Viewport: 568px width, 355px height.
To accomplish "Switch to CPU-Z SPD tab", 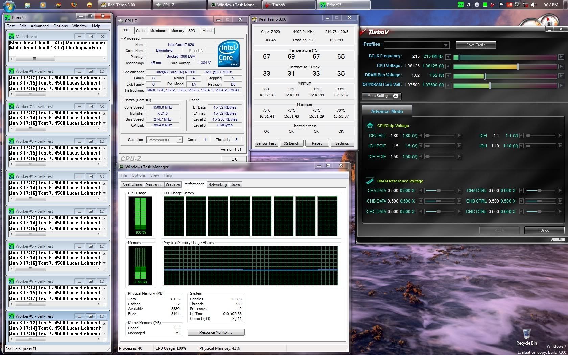I will coord(192,31).
